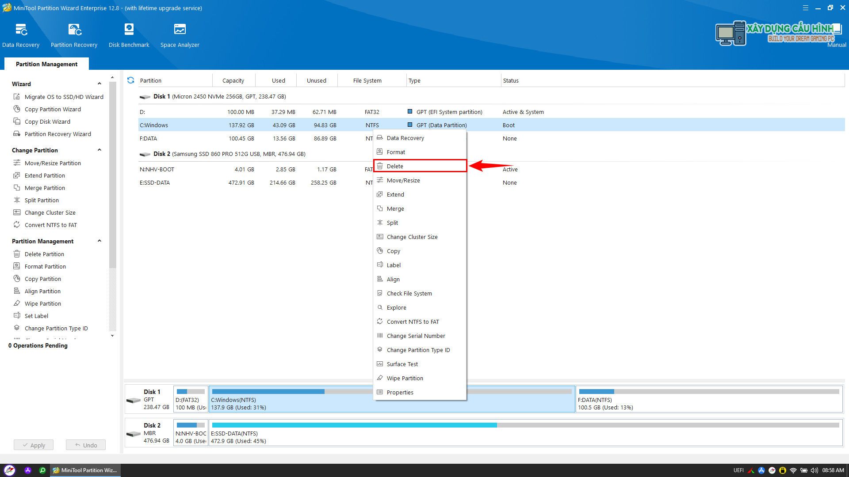
Task: Choose Change Serial Number in context menu
Action: pos(420,336)
